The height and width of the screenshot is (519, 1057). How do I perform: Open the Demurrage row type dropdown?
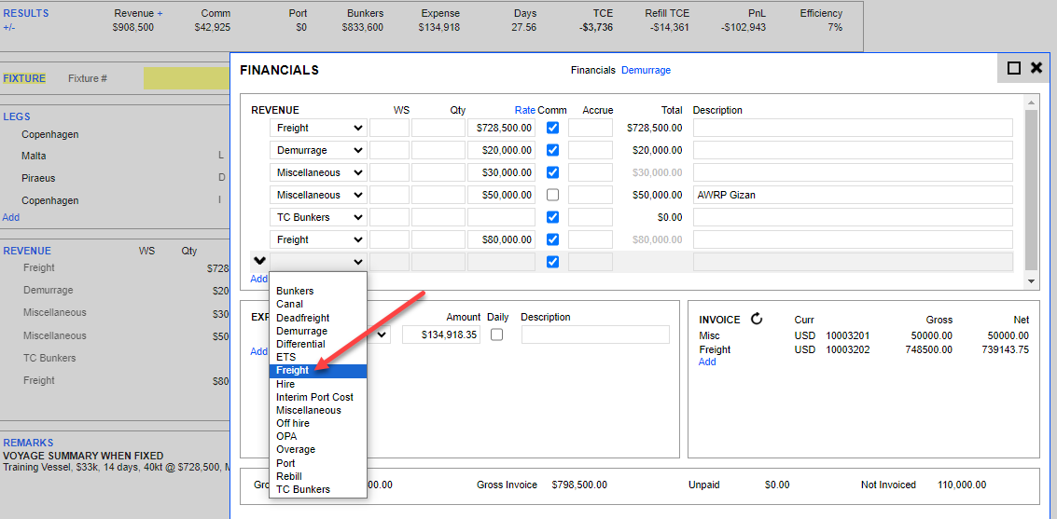(x=317, y=150)
